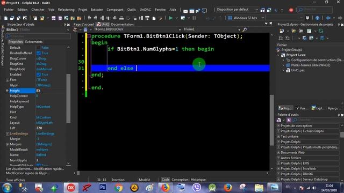344x193 pixels.
Task: Expand the LiveBindings property node
Action: click(x=8, y=133)
